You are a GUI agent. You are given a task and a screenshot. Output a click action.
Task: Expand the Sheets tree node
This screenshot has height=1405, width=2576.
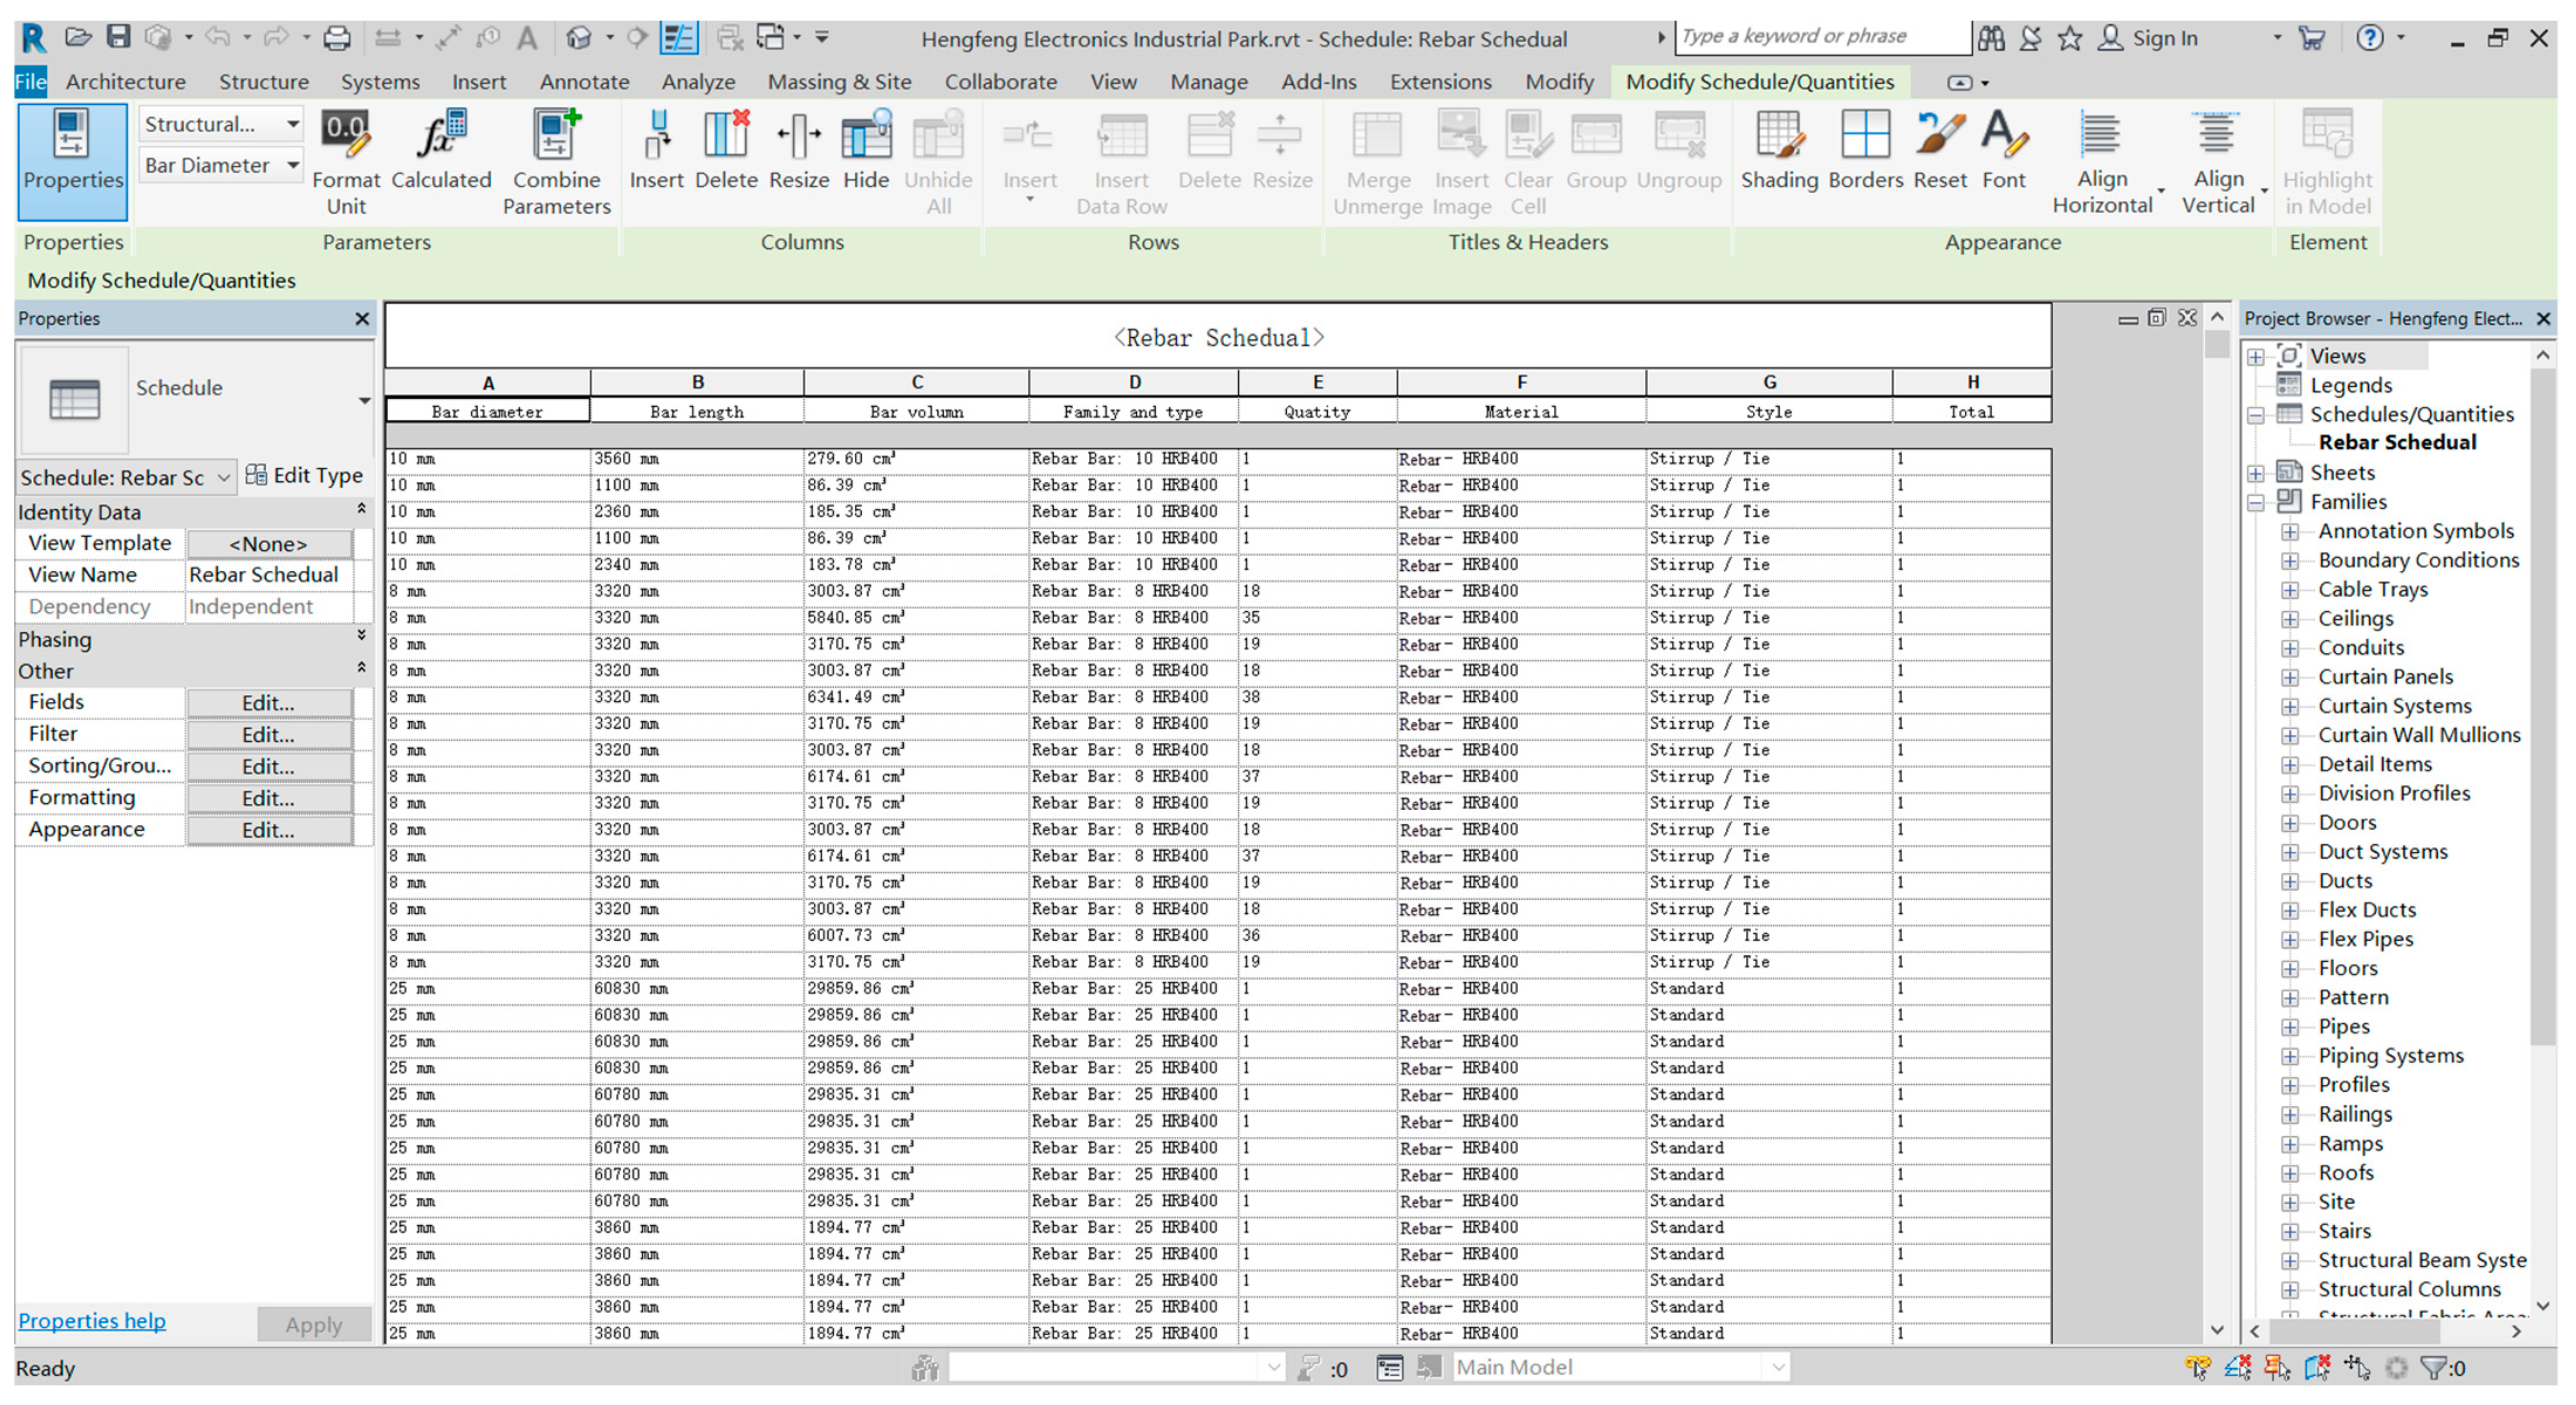(x=2256, y=472)
